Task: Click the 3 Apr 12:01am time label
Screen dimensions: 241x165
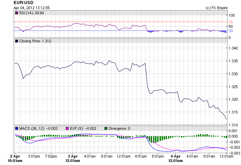Action: (73, 159)
